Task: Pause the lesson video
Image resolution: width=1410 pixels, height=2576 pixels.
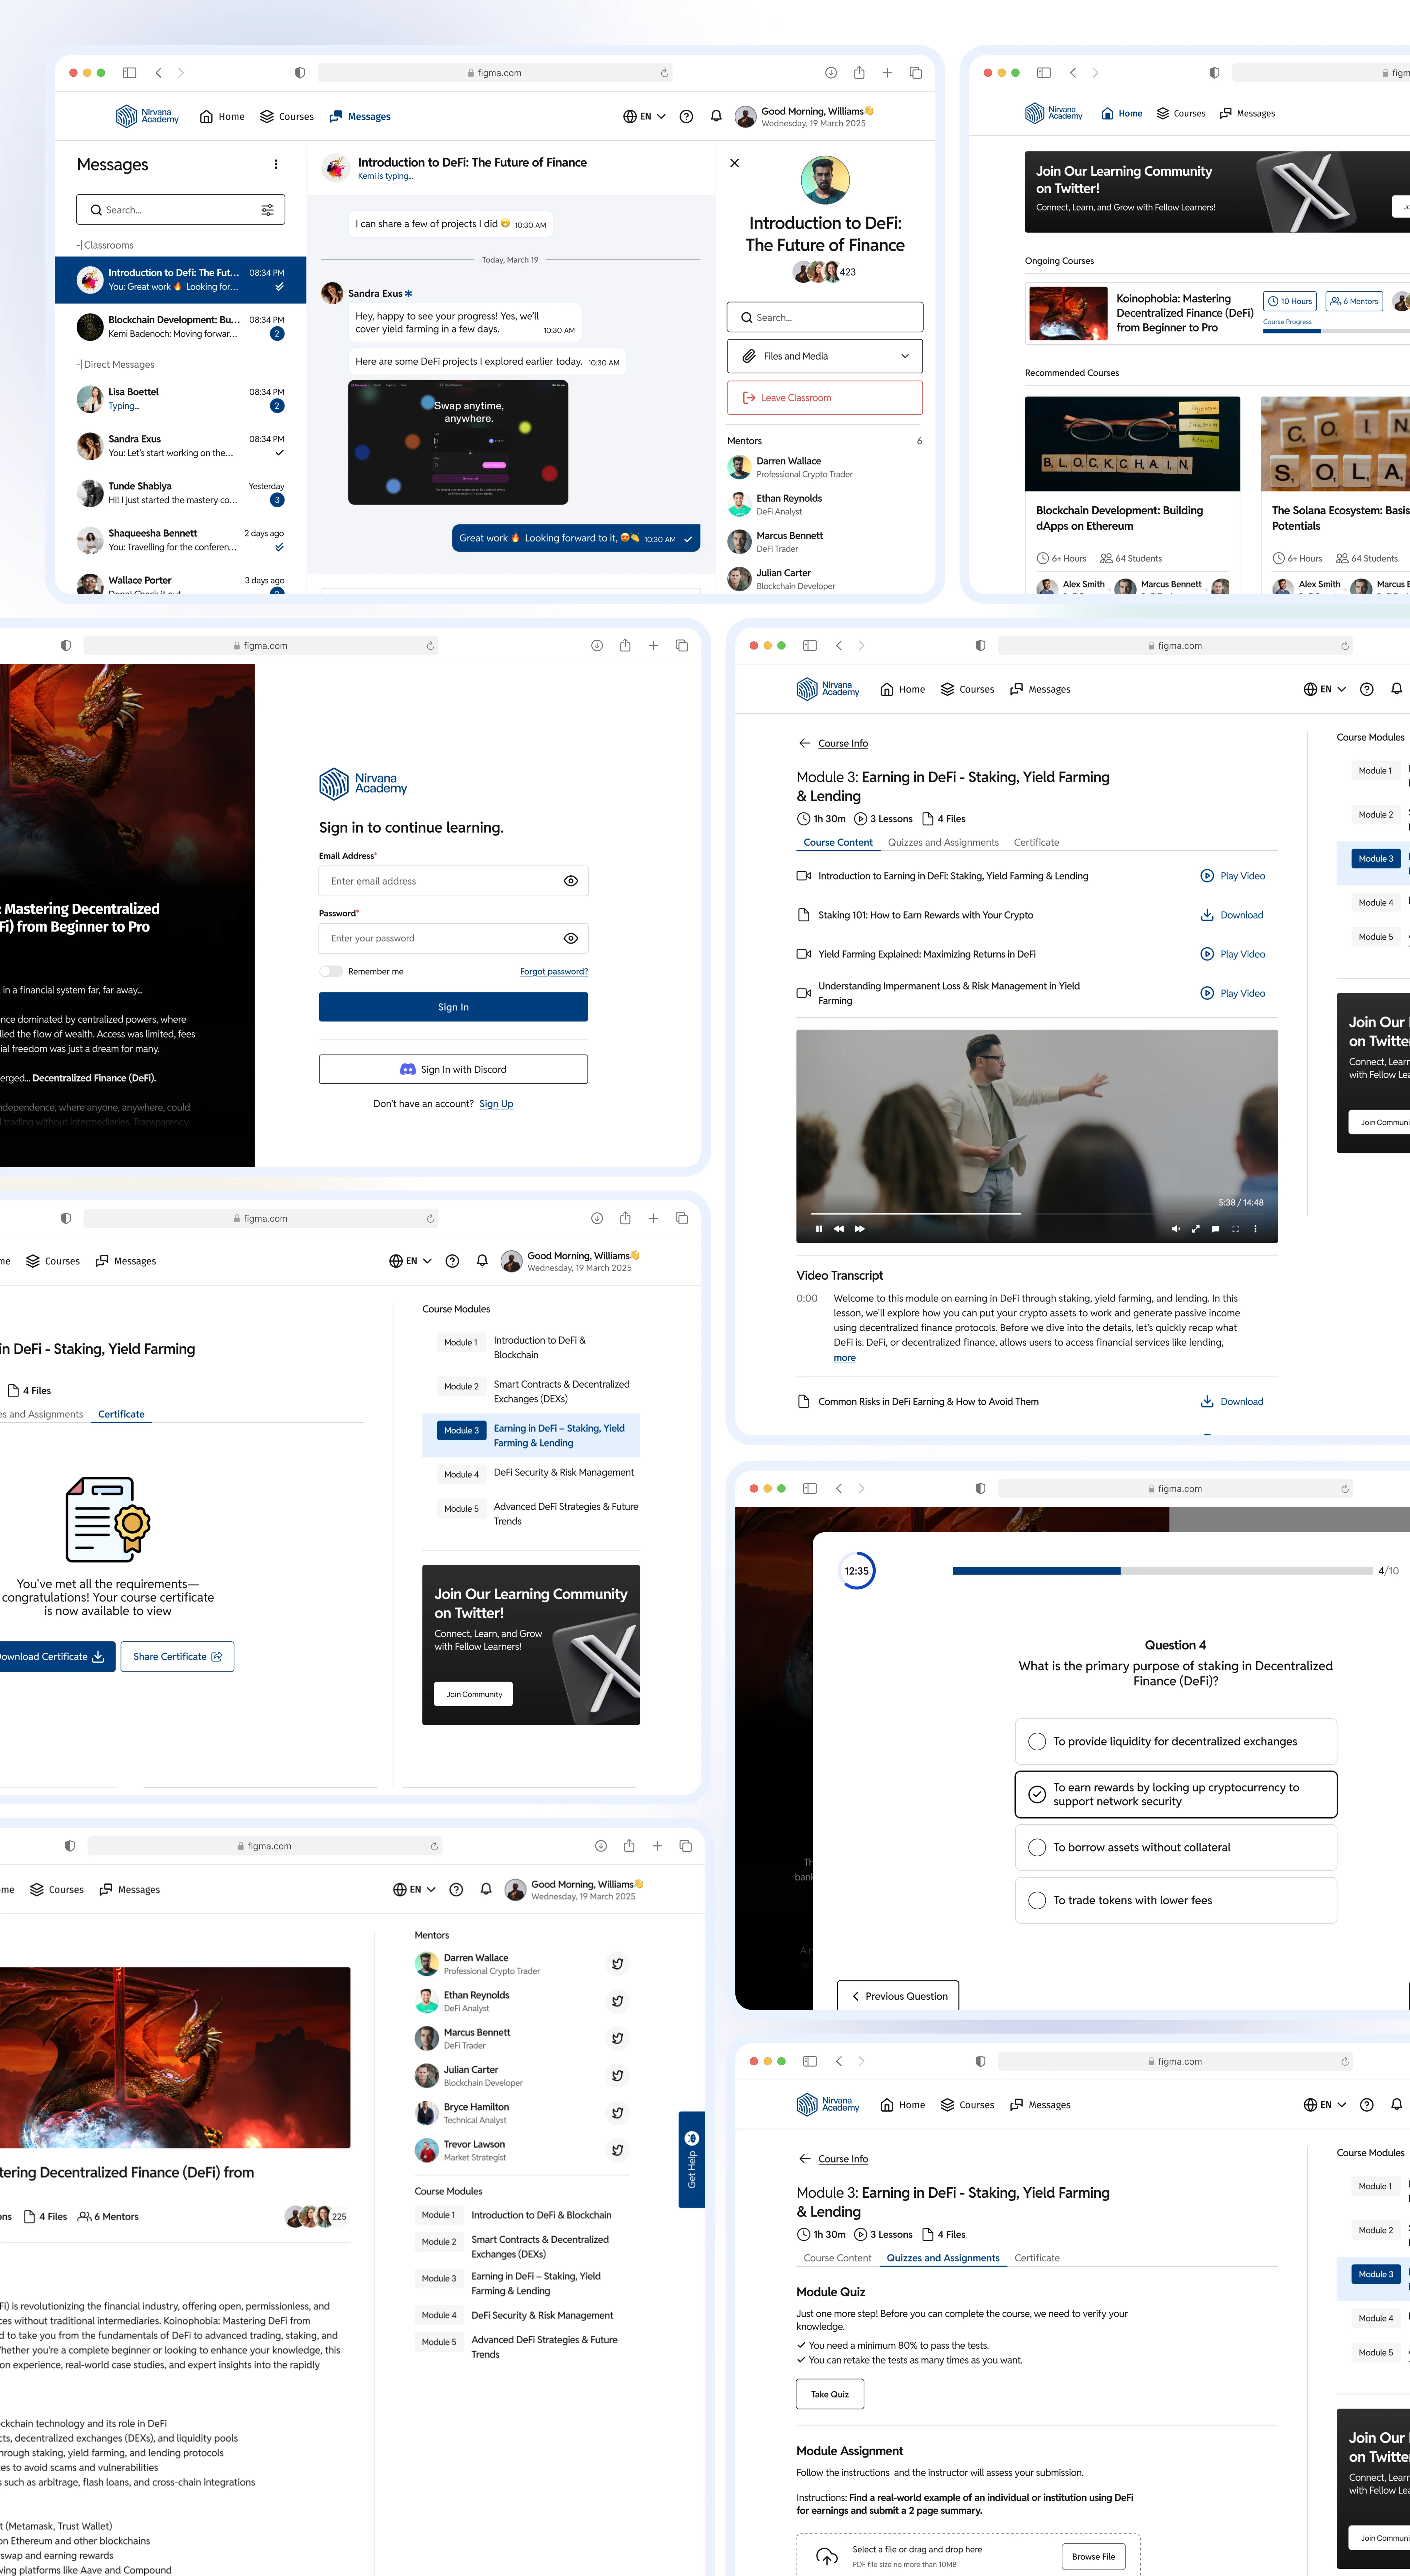Action: point(819,1229)
